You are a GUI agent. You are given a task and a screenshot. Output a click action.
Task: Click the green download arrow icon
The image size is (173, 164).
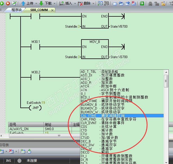pyautogui.click(x=41, y=3)
